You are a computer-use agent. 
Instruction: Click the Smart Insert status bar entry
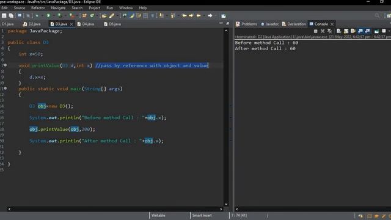click(x=202, y=215)
